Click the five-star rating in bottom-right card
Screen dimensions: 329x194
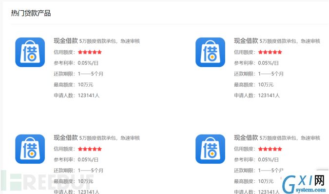click(270, 149)
